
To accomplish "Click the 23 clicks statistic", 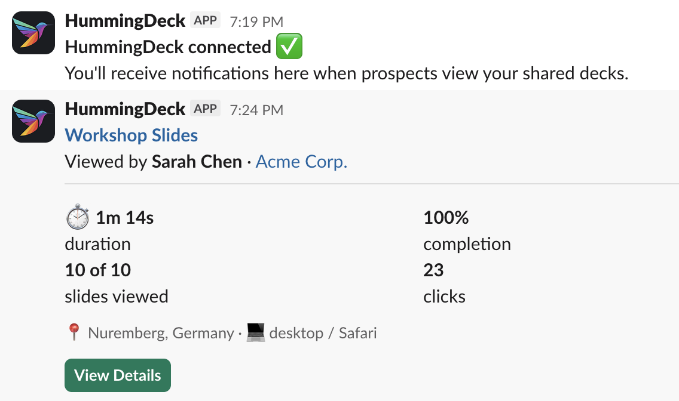I will coord(433,270).
